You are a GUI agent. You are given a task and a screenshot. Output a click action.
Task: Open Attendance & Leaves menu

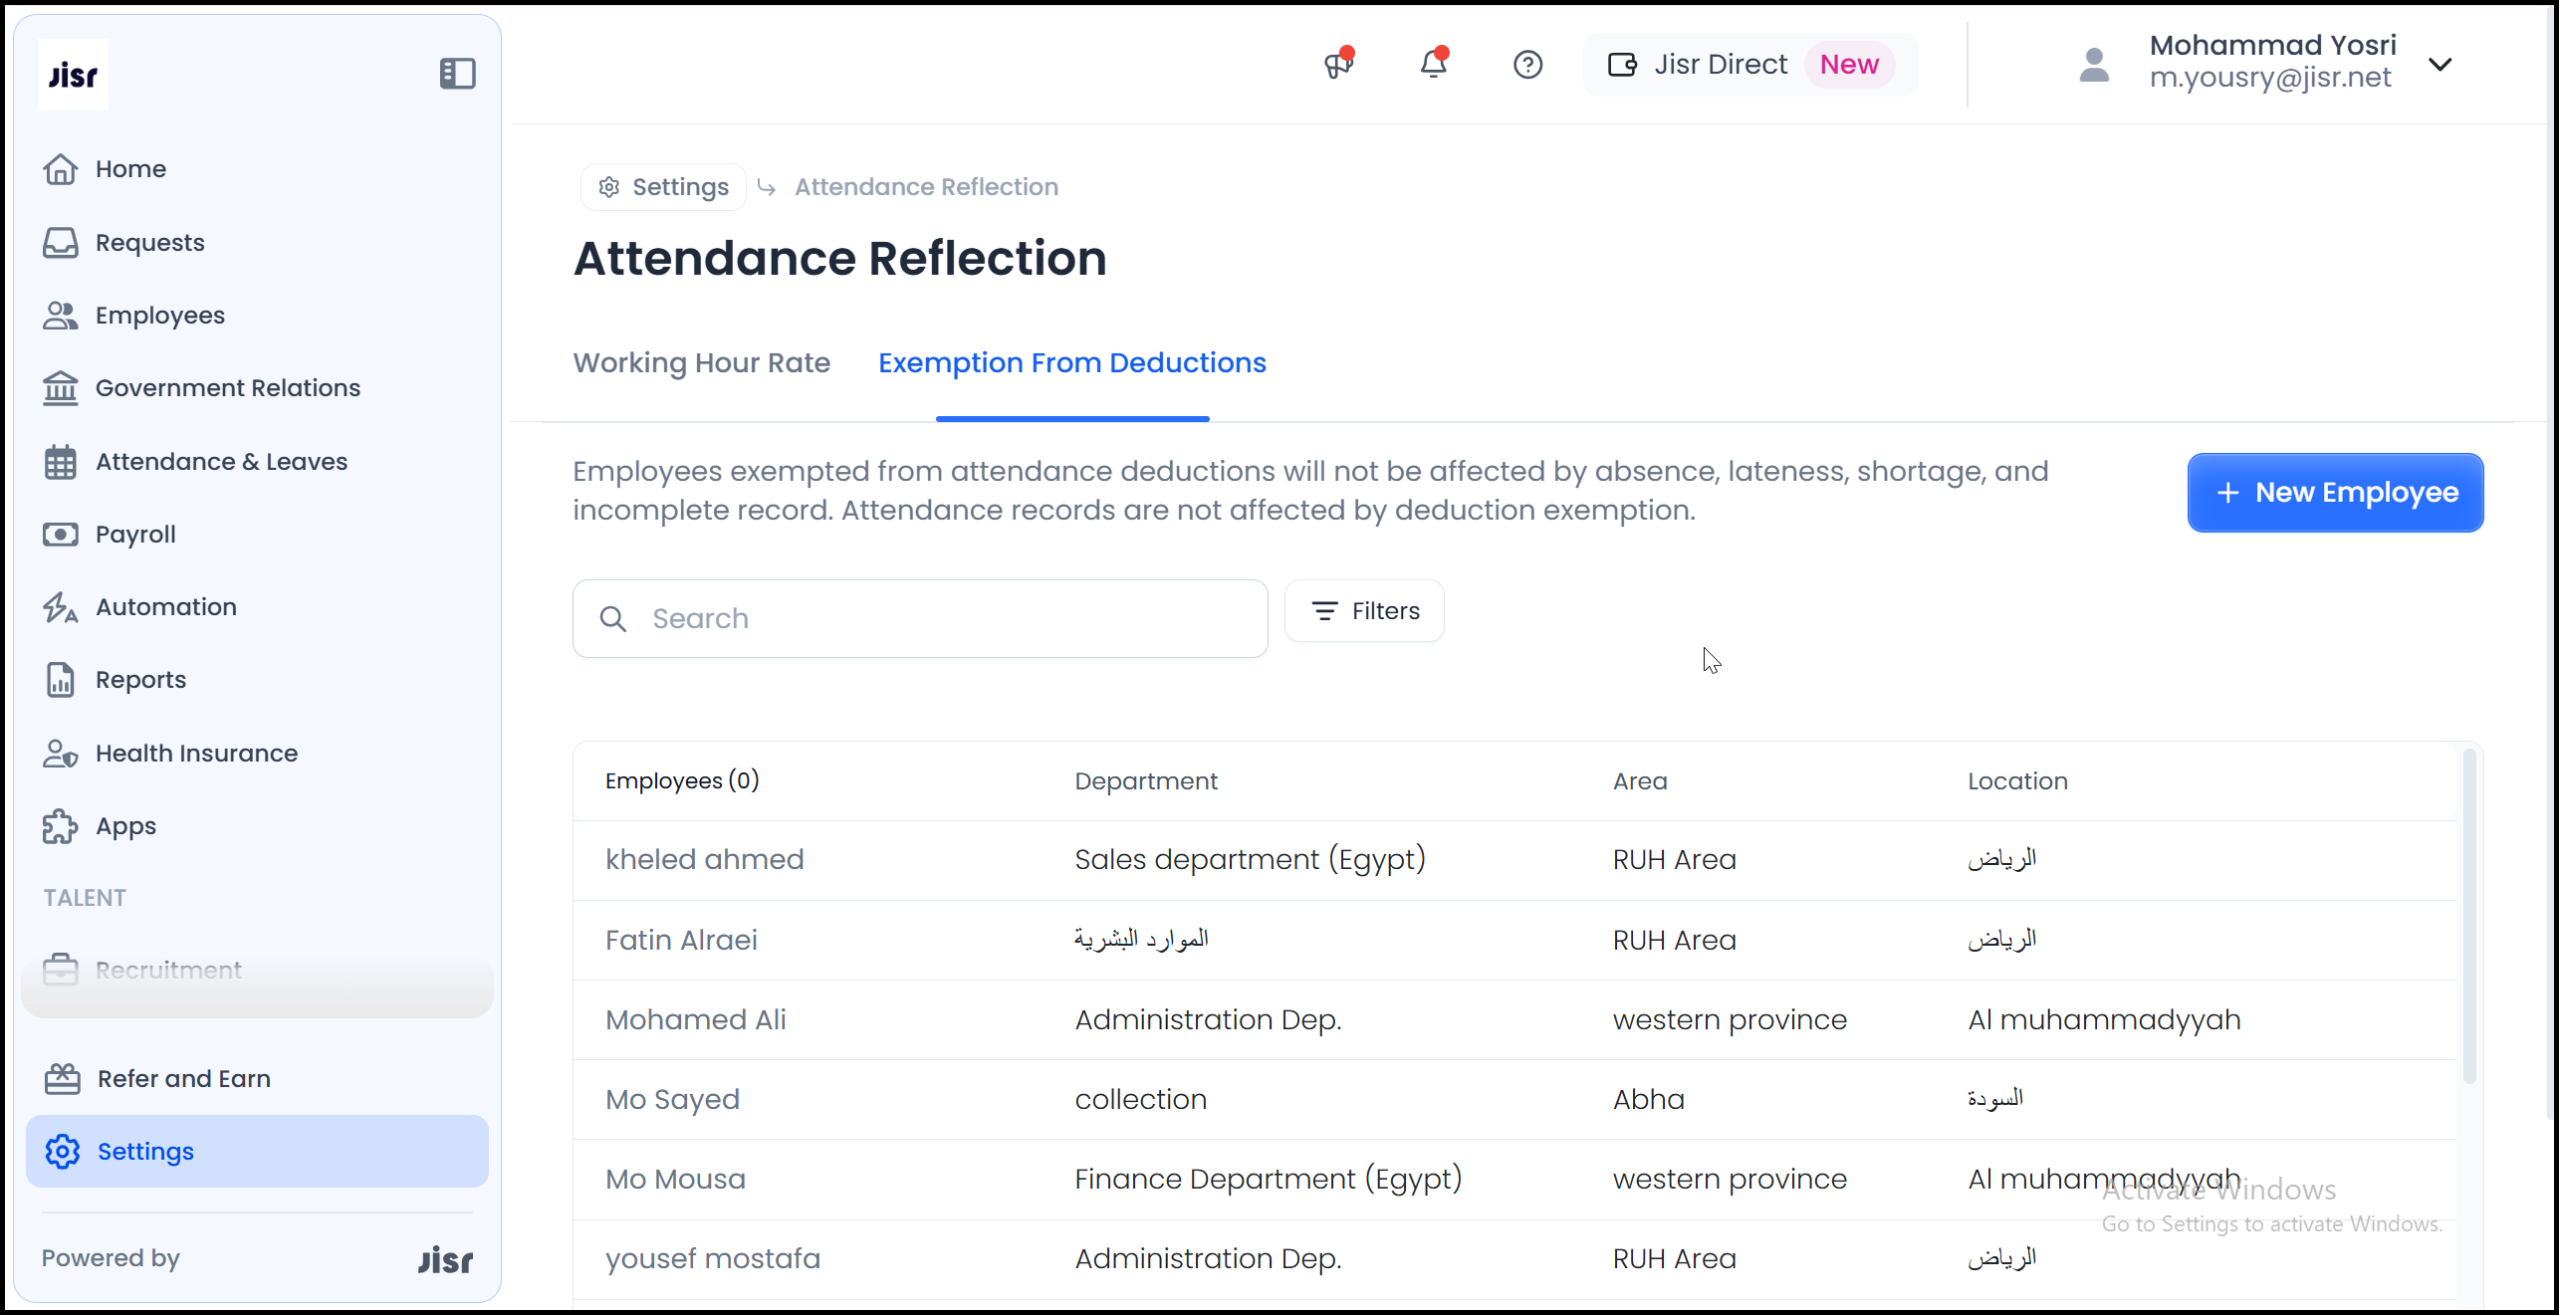221,462
